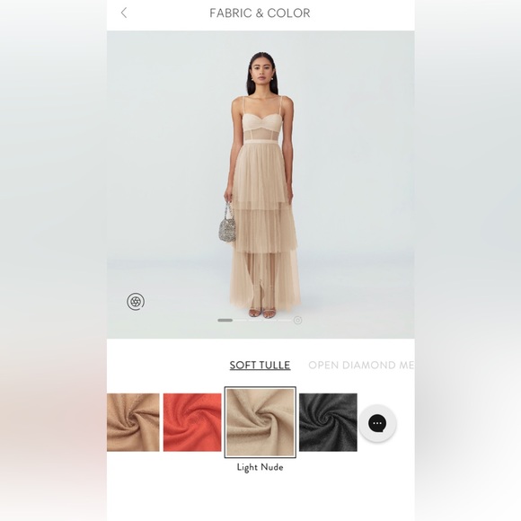This screenshot has width=521, height=521.
Task: Open the aperture-style camera view icon
Action: click(136, 301)
